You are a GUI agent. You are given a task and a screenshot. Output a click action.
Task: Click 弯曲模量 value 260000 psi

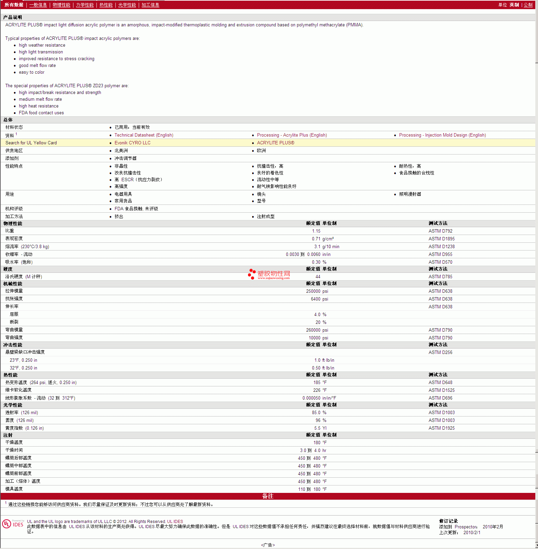[317, 330]
